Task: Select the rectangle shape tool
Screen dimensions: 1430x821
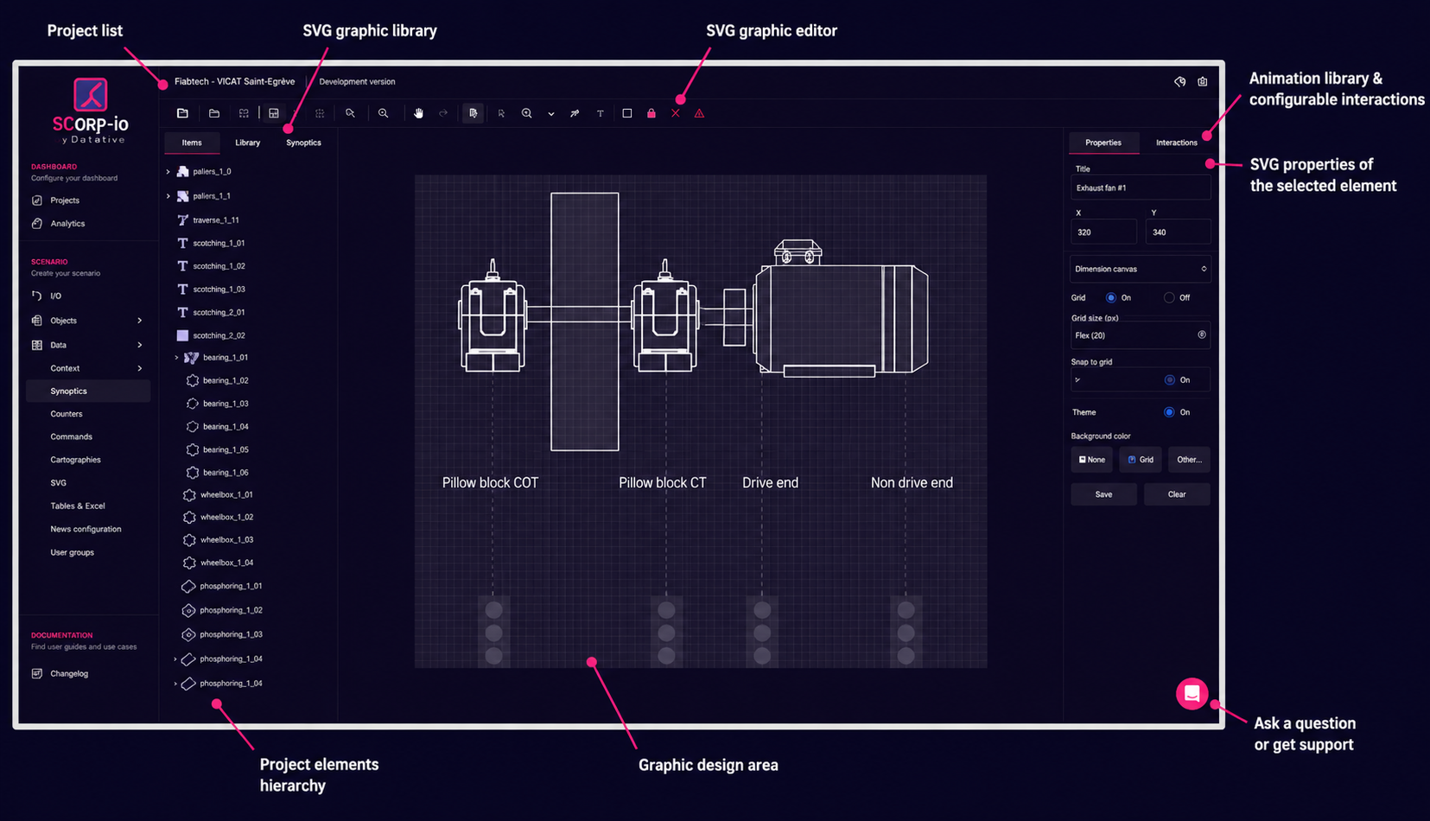Action: click(x=627, y=113)
